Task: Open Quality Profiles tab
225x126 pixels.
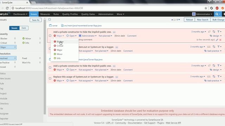Action: [70, 14]
